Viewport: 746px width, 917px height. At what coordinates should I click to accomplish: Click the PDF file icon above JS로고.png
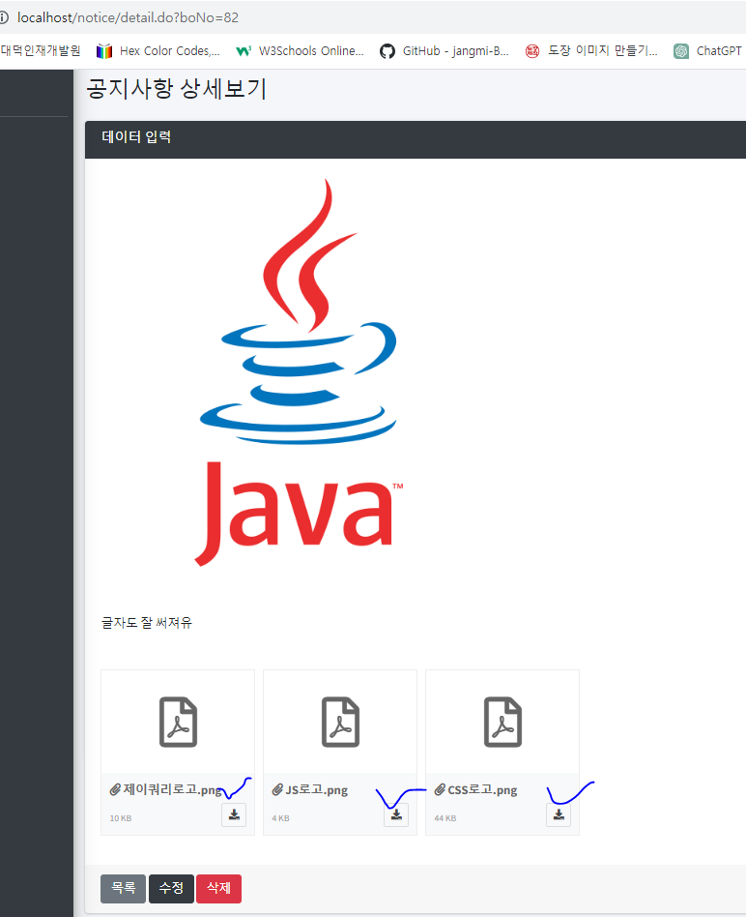[x=340, y=722]
